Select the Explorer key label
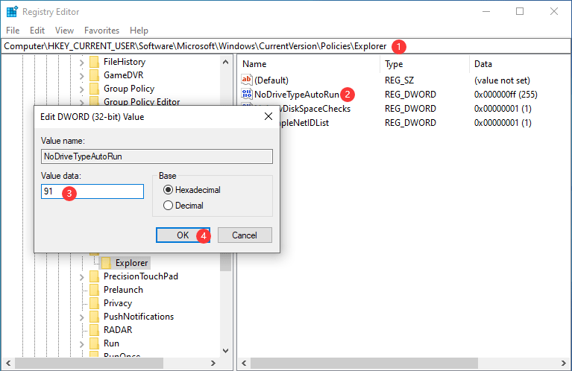This screenshot has width=572, height=371. point(132,263)
